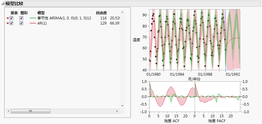Click the green line swatch for seasonal ARIMA
The width and height of the screenshot is (262, 124).
point(33,18)
